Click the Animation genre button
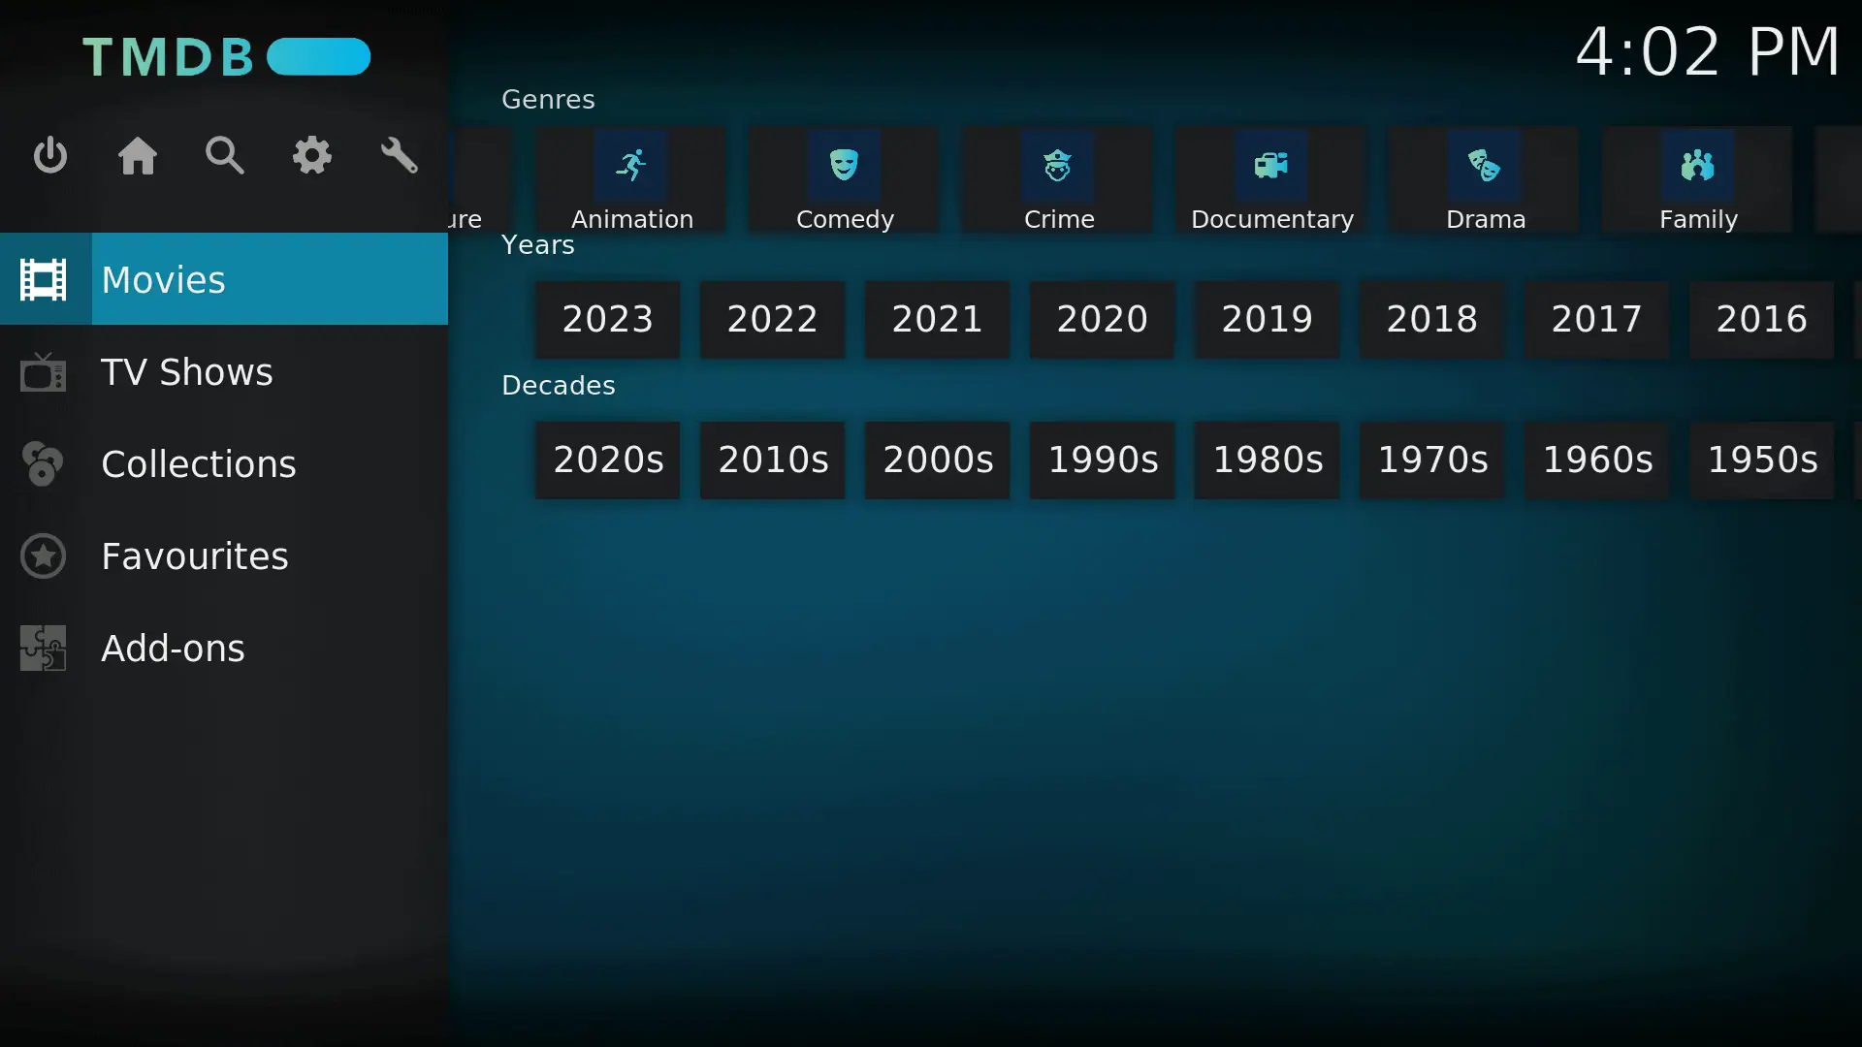 click(x=631, y=183)
